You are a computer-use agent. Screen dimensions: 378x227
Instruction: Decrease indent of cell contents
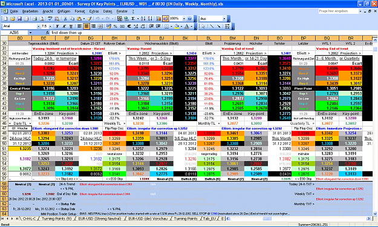(151, 26)
